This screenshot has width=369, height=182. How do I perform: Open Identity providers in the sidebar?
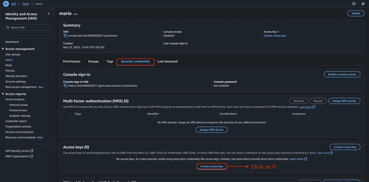click(16, 76)
